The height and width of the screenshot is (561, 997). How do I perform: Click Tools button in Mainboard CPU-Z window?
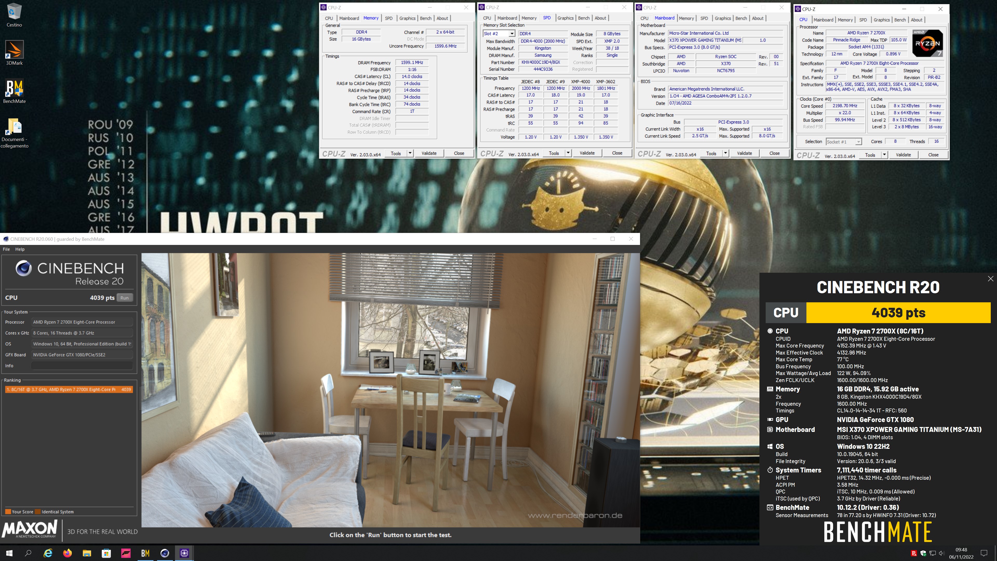[x=711, y=153]
